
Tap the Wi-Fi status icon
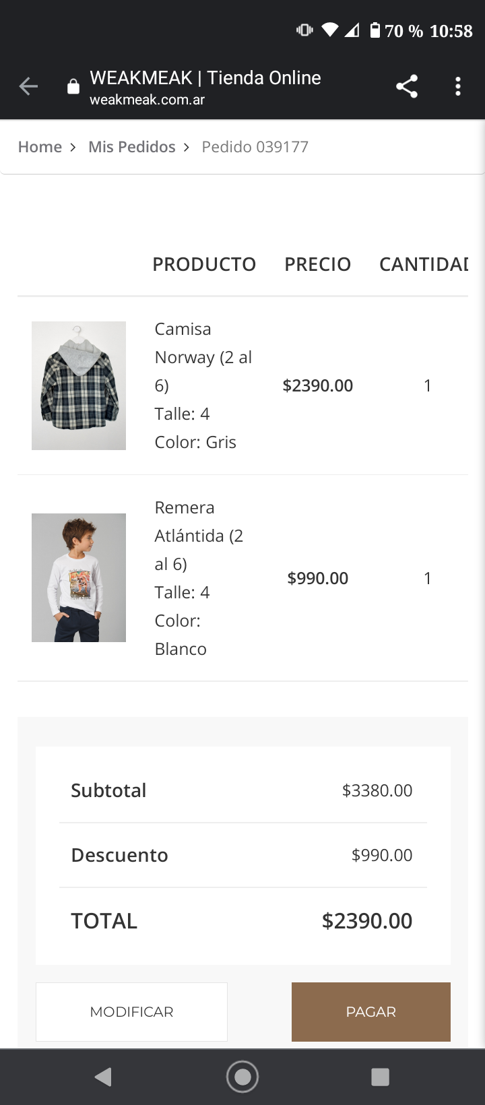pyautogui.click(x=330, y=30)
